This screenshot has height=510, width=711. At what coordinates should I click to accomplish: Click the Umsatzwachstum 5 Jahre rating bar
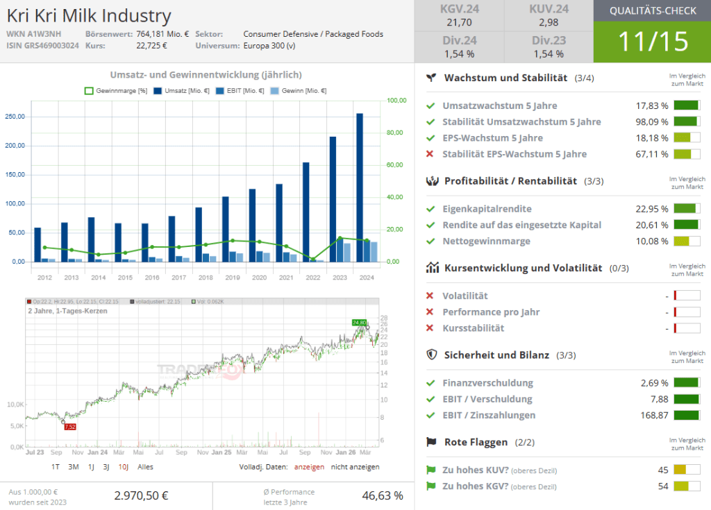click(686, 106)
